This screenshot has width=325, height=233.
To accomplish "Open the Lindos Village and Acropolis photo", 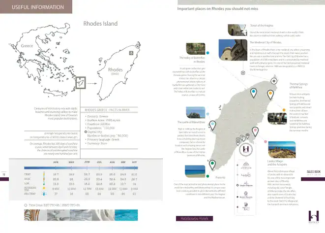I will [x=282, y=150].
